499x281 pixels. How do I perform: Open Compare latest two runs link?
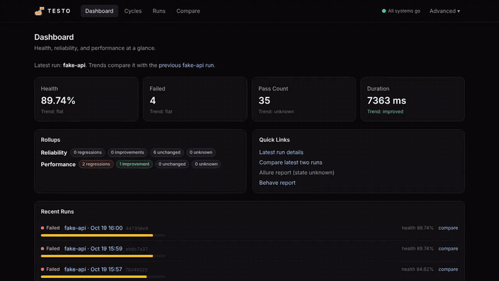click(291, 162)
